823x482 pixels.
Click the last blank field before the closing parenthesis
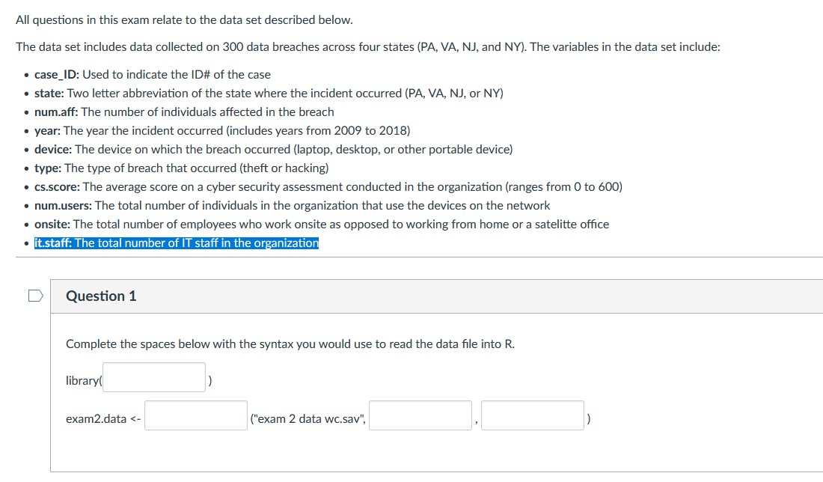coord(533,415)
